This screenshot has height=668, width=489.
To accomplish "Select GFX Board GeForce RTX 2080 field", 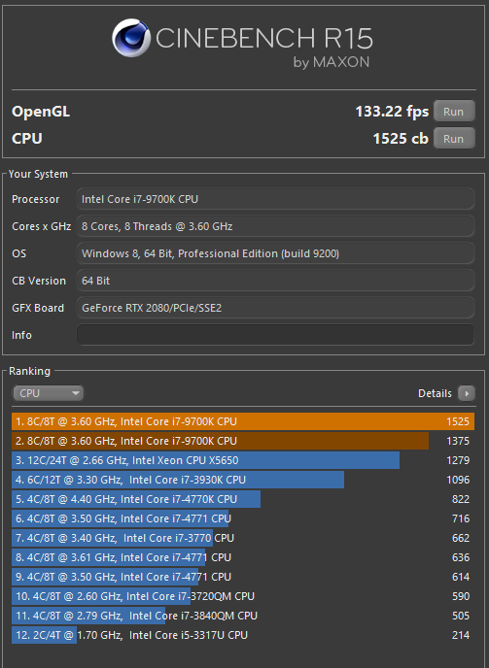I will tap(275, 308).
